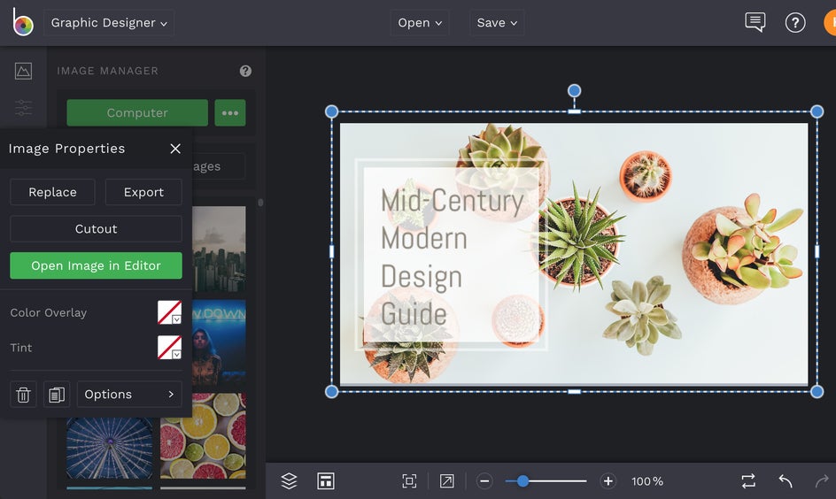Expand the Graphic Designer dropdown

pos(109,23)
